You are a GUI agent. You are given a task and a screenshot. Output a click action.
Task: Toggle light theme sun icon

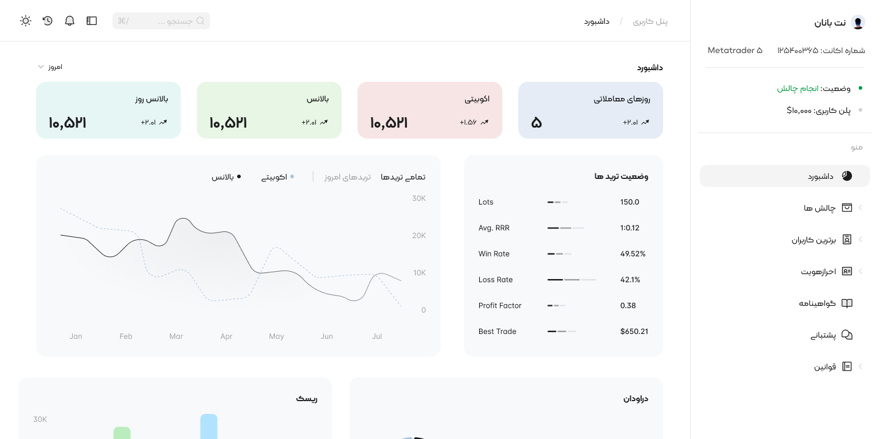(x=26, y=21)
